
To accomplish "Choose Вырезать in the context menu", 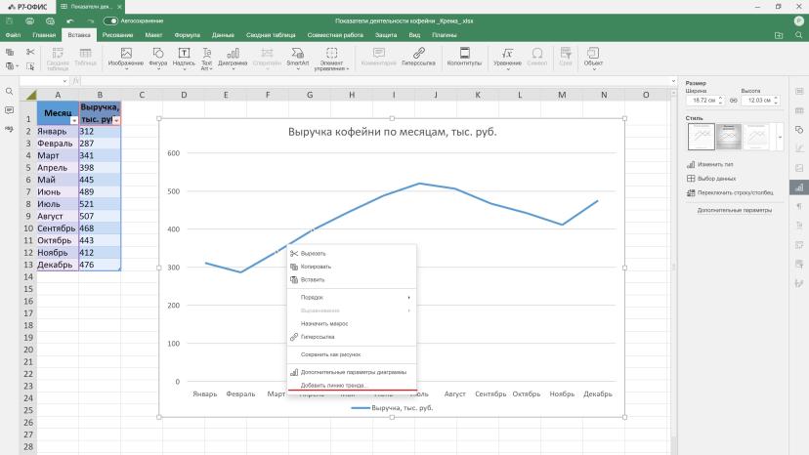I will tap(351, 253).
